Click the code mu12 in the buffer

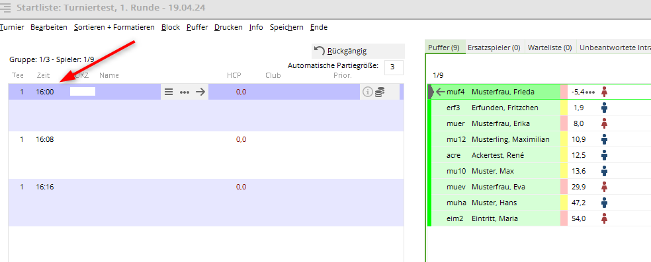(x=456, y=139)
